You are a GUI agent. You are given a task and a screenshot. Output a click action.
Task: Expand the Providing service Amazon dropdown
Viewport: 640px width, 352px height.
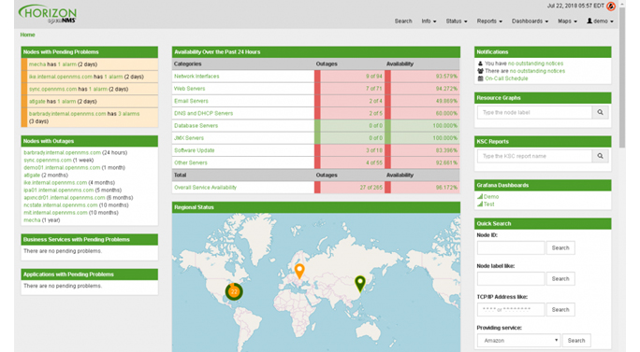(x=518, y=340)
